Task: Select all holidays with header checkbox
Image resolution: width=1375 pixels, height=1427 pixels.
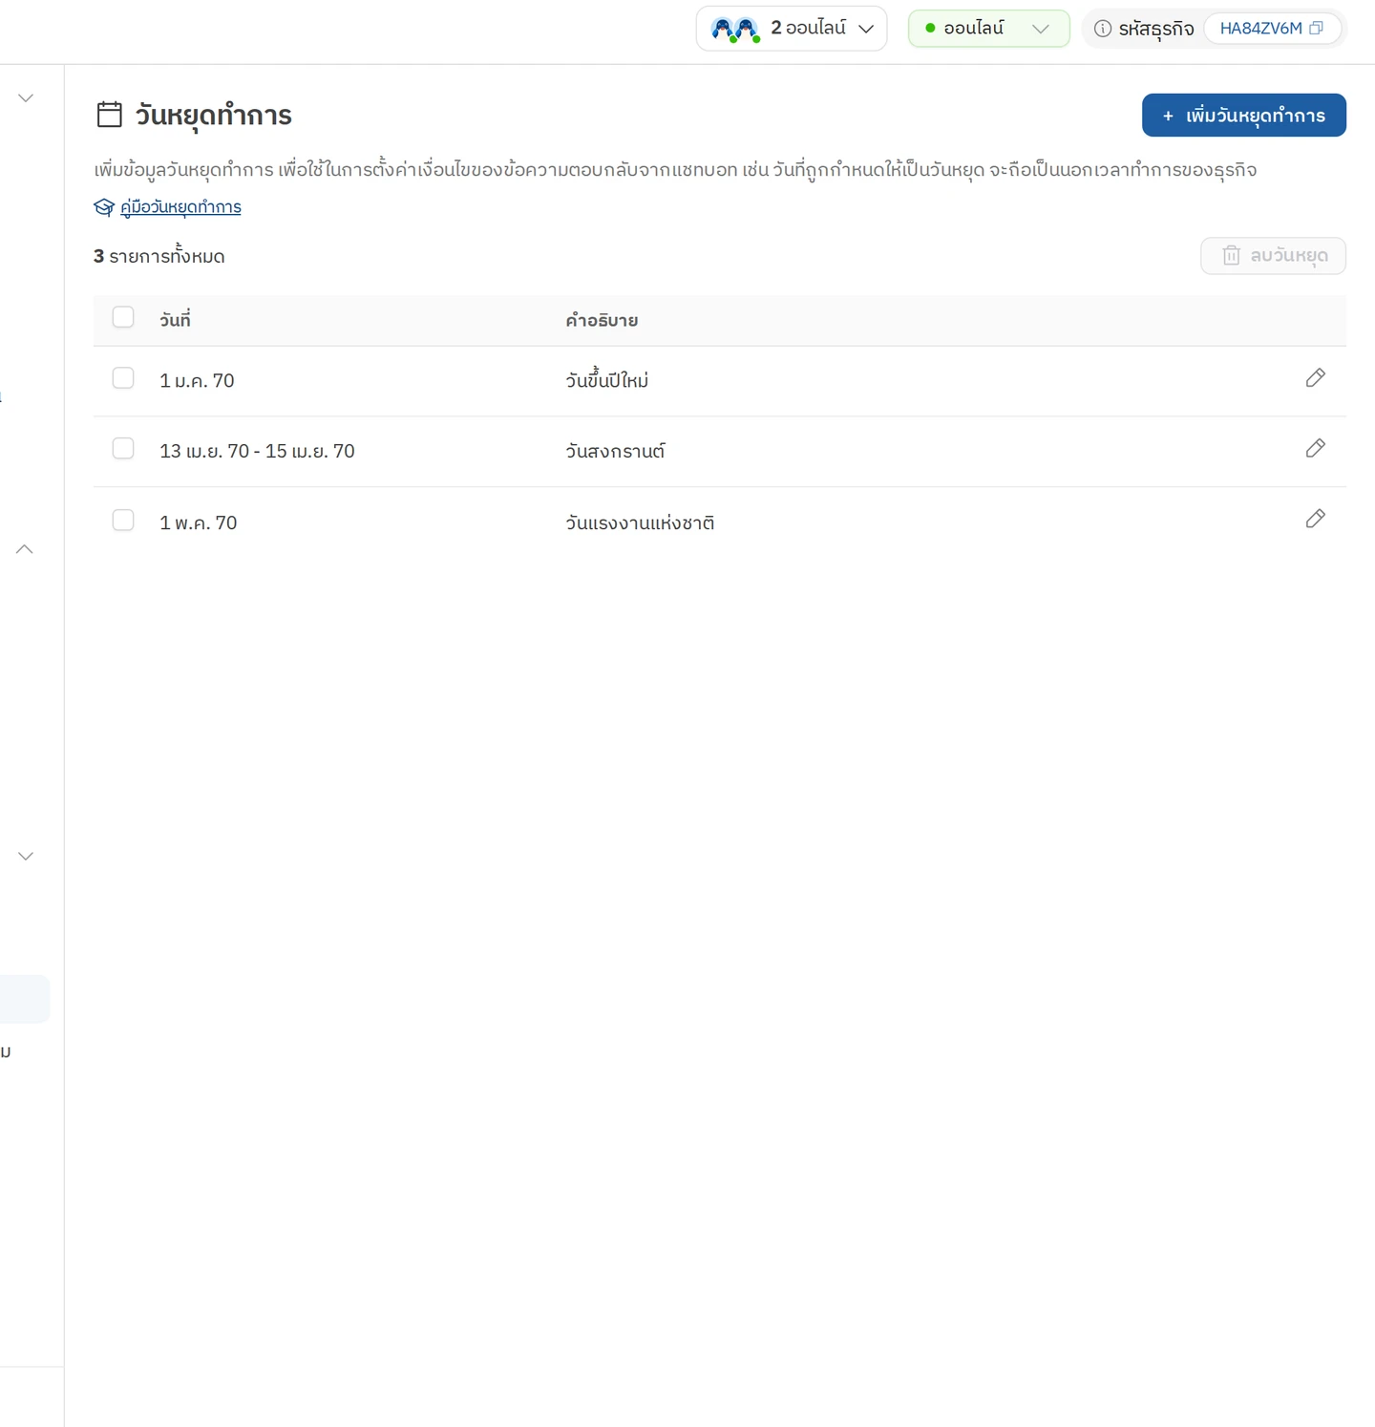Action: click(123, 317)
